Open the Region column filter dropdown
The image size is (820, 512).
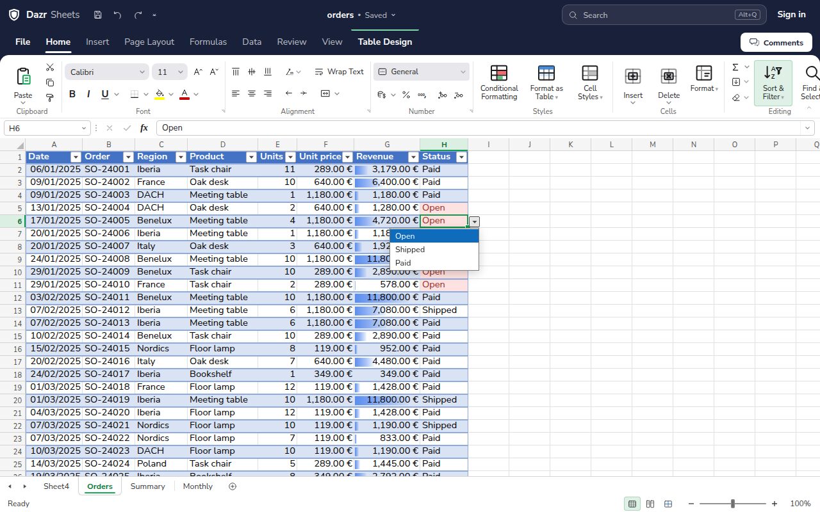tap(181, 157)
